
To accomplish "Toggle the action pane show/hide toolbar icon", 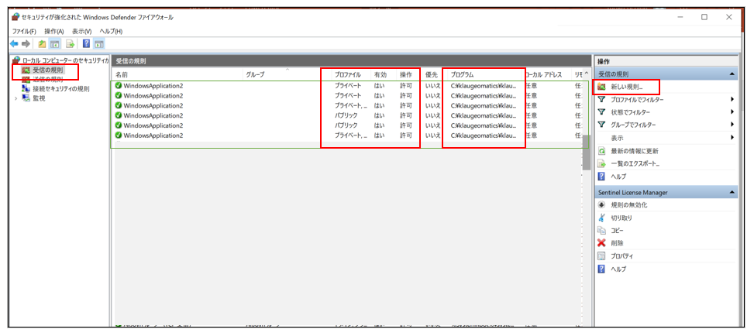I will (x=99, y=44).
